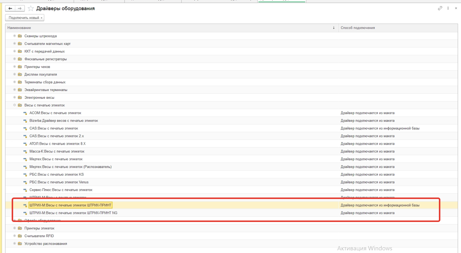Click folder icon of Принтеры этикеток
Viewport: 461px width, 253px height.
[x=20, y=228]
